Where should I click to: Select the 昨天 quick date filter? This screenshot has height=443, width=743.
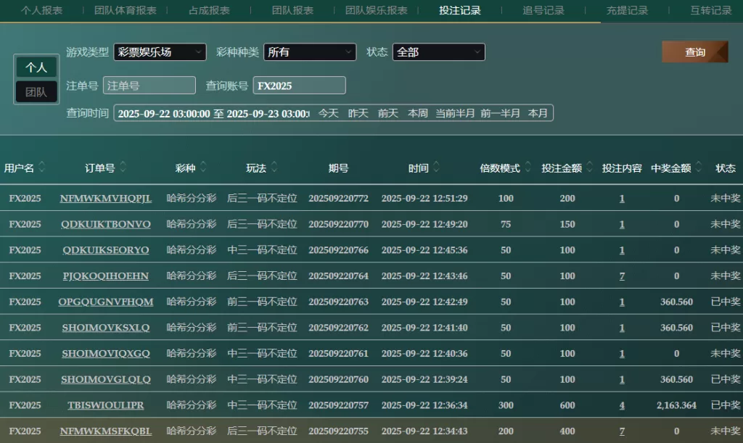[x=358, y=113]
